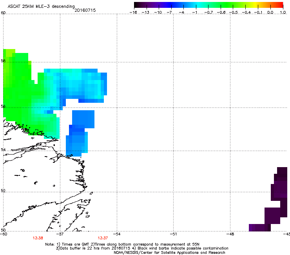
Task: Click the -57 longitude axis label
Action: point(60,234)
